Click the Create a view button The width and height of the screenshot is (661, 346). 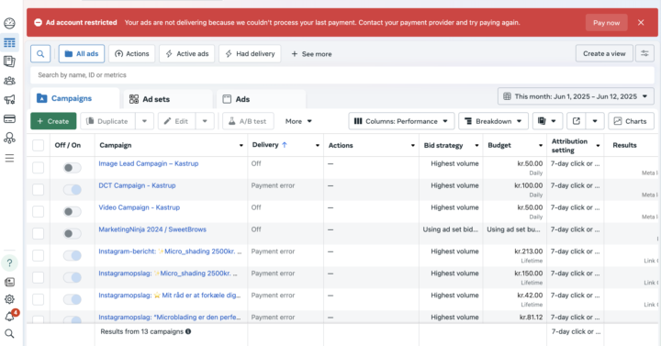604,53
